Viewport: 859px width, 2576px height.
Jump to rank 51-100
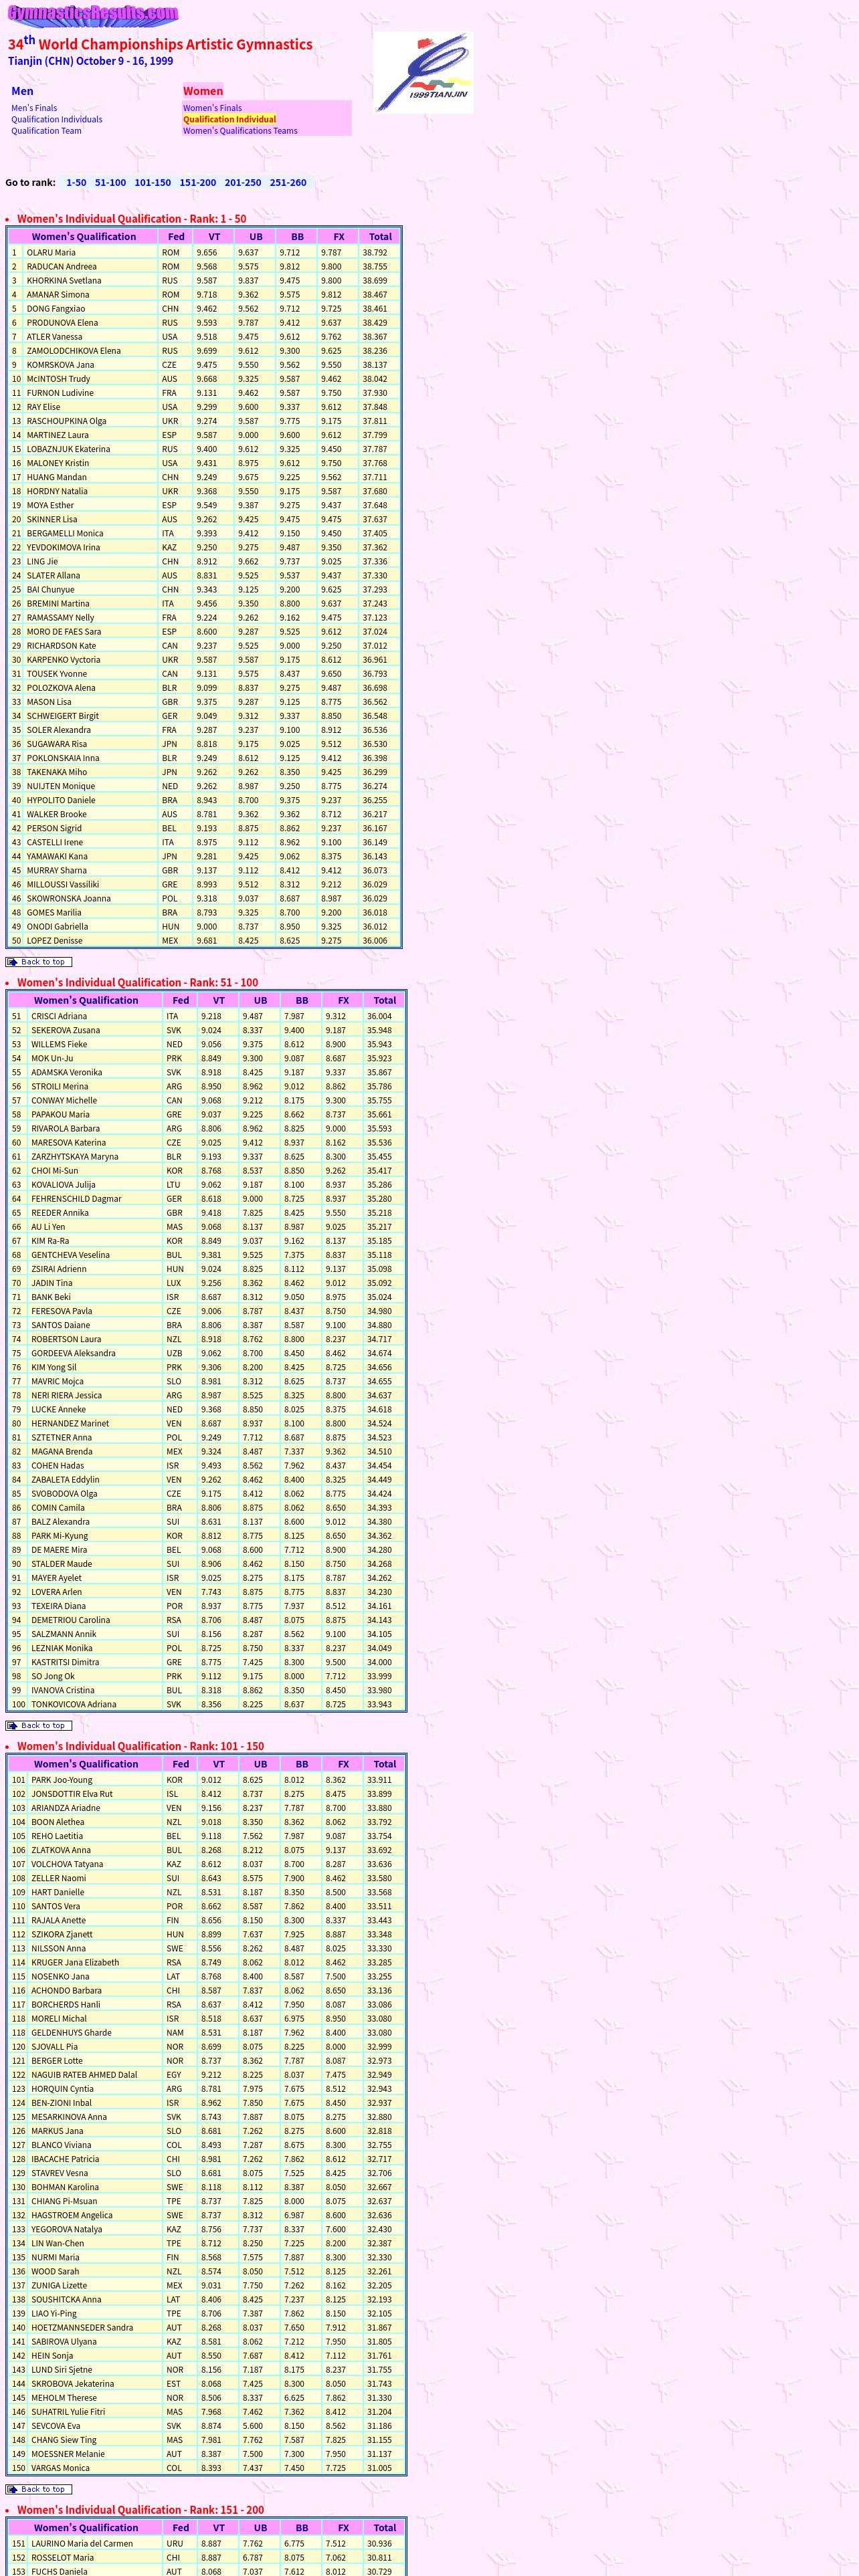[x=110, y=182]
